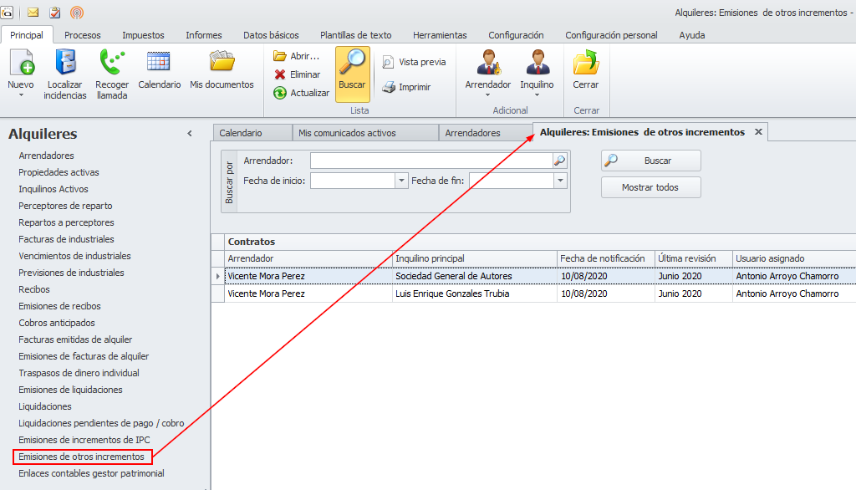Open Fecha de inicio dropdown
The height and width of the screenshot is (490, 856).
click(x=401, y=181)
